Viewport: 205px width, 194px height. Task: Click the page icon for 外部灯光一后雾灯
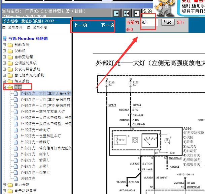pyautogui.click(x=16, y=166)
